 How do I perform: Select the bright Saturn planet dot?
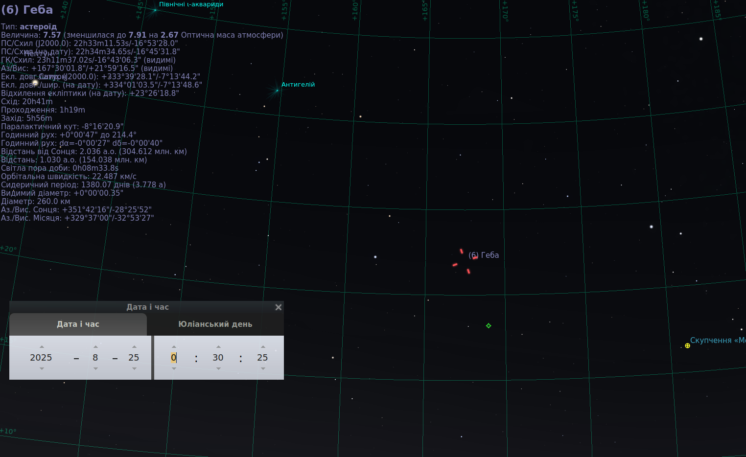point(35,83)
